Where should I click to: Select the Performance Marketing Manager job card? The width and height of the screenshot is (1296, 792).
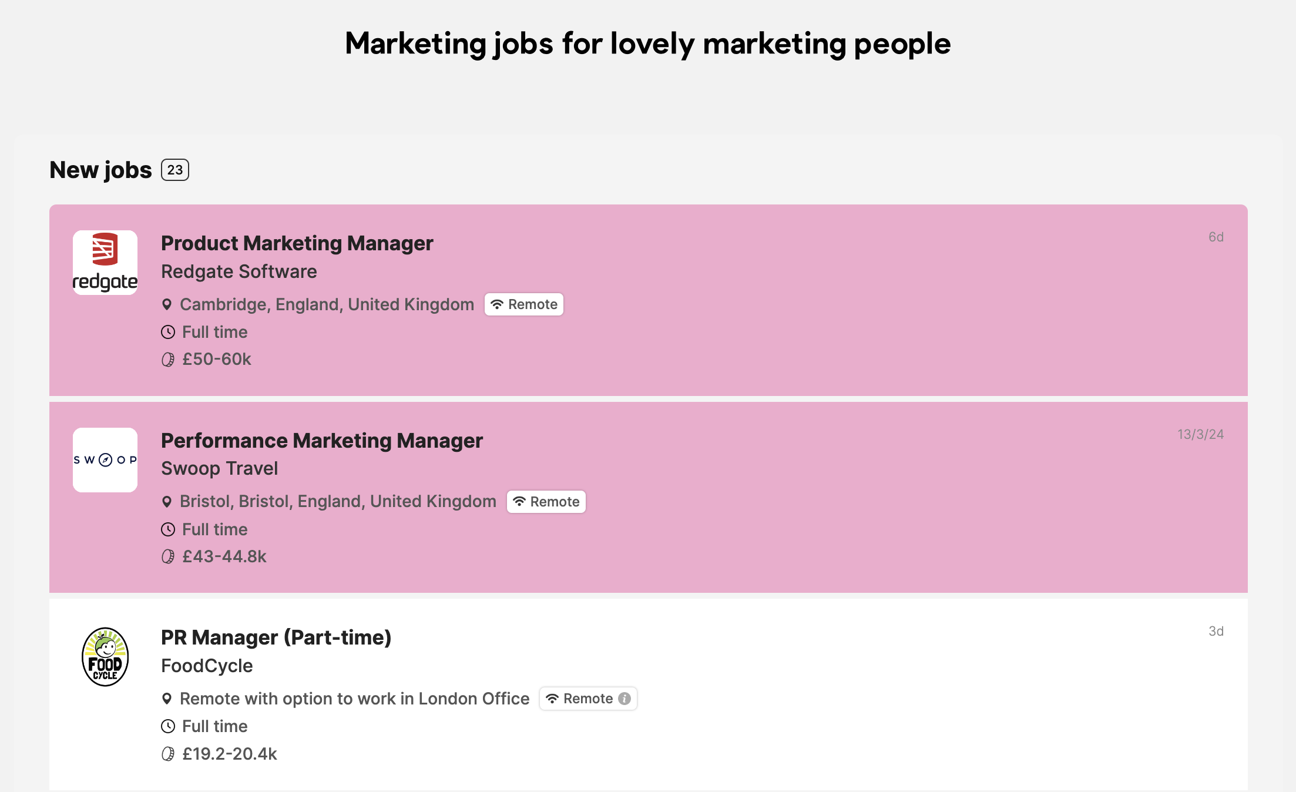point(322,440)
